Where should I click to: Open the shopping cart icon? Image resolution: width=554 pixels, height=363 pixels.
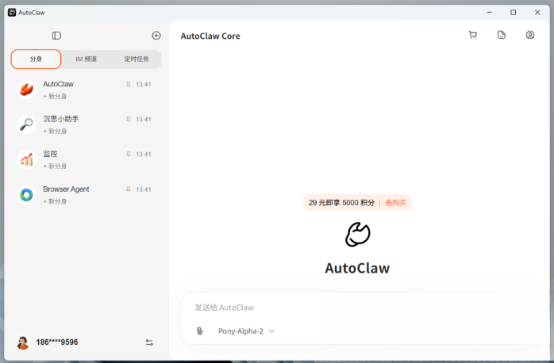pos(473,35)
